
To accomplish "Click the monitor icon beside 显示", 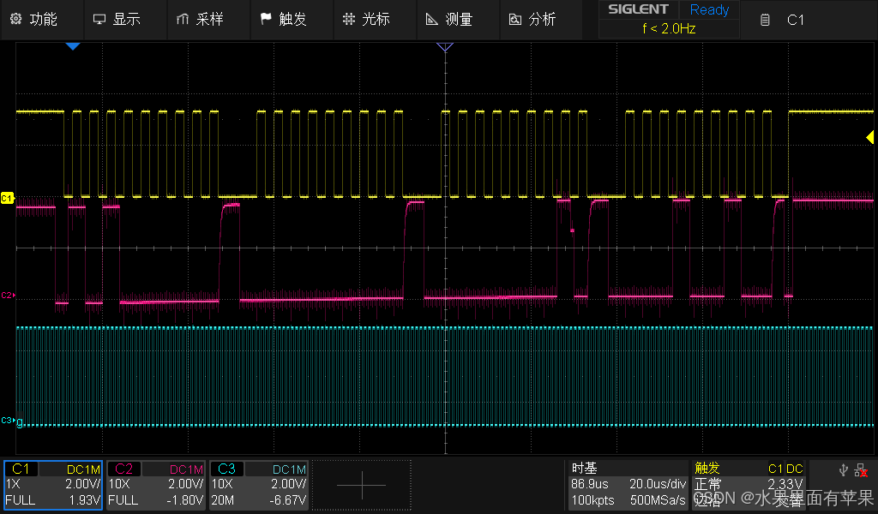I will pos(99,20).
